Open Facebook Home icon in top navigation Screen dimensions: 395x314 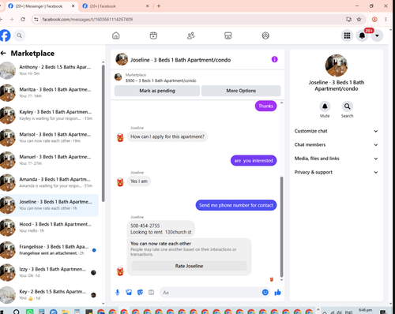(x=116, y=36)
